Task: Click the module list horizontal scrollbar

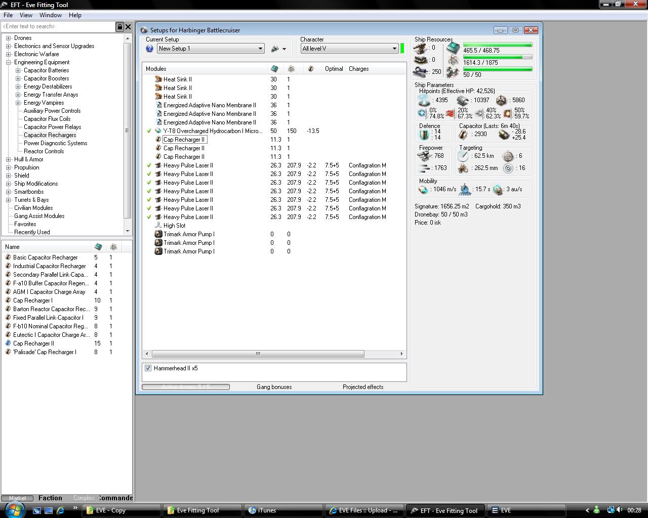Action: pyautogui.click(x=258, y=354)
